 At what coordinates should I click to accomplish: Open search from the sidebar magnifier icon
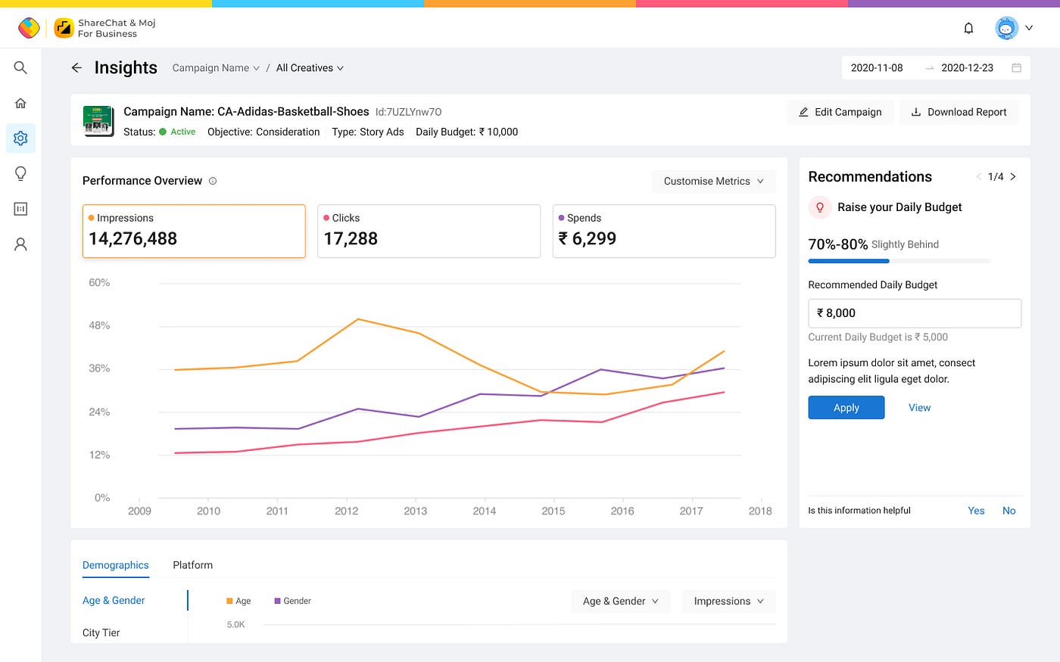pyautogui.click(x=20, y=67)
